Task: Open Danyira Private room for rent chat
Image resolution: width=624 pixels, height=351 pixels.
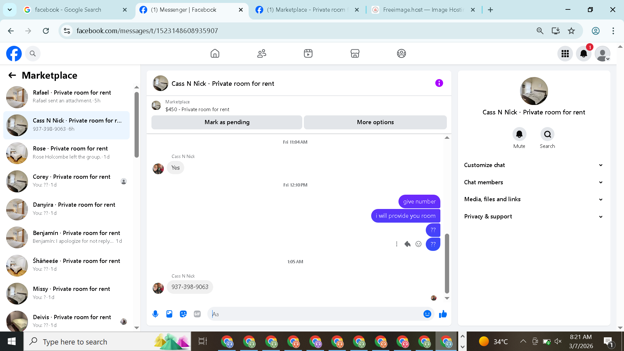Action: pos(66,209)
